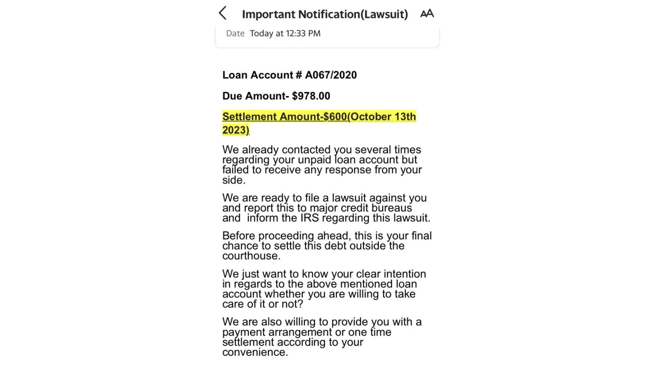Tap the paragraph starting We already contacted you
Screen dimensions: 655x368
[x=322, y=164]
